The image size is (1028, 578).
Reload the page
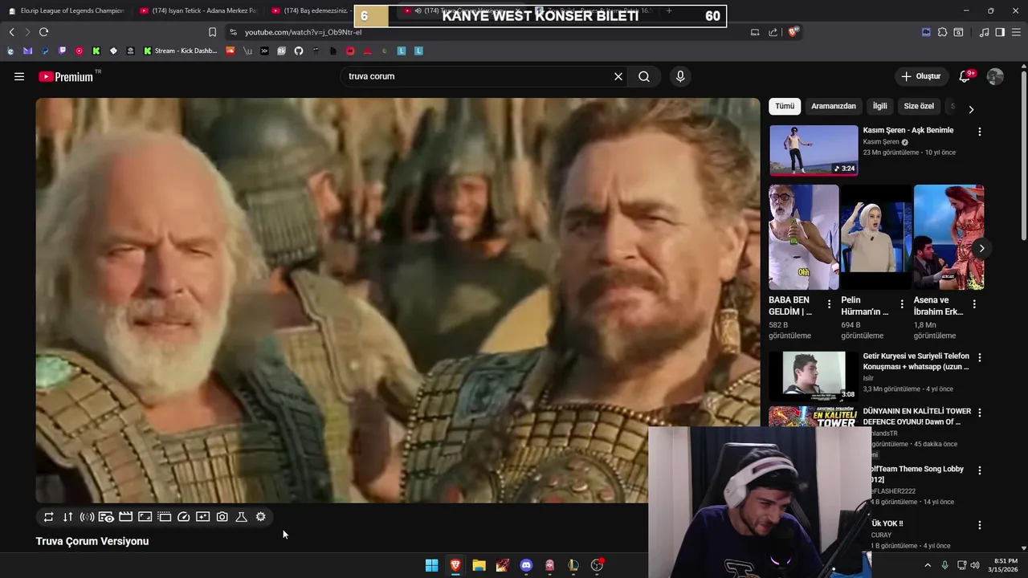[x=43, y=32]
